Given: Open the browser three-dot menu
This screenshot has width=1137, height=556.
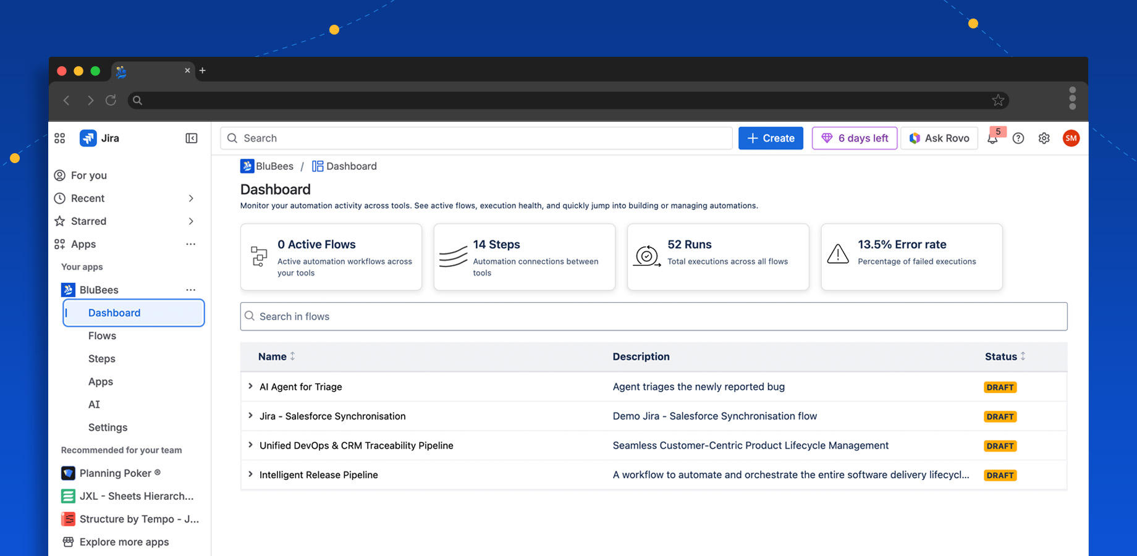Looking at the screenshot, I should click(x=1072, y=98).
